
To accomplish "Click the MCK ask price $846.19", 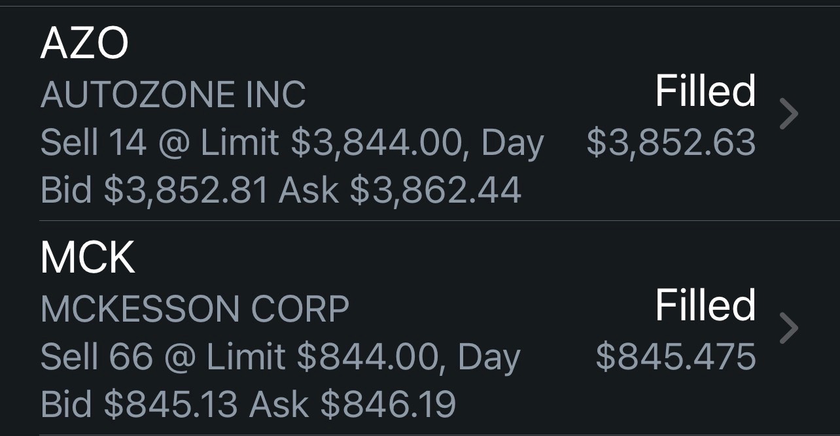I will click(x=388, y=405).
